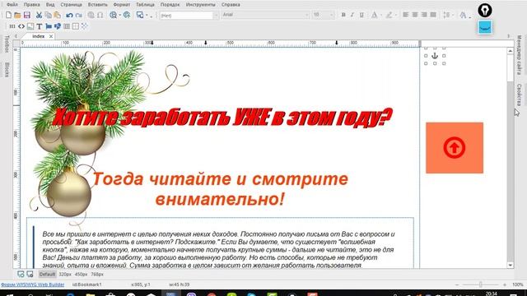Center-align the text
This screenshot has width=527, height=296.
coord(415,15)
